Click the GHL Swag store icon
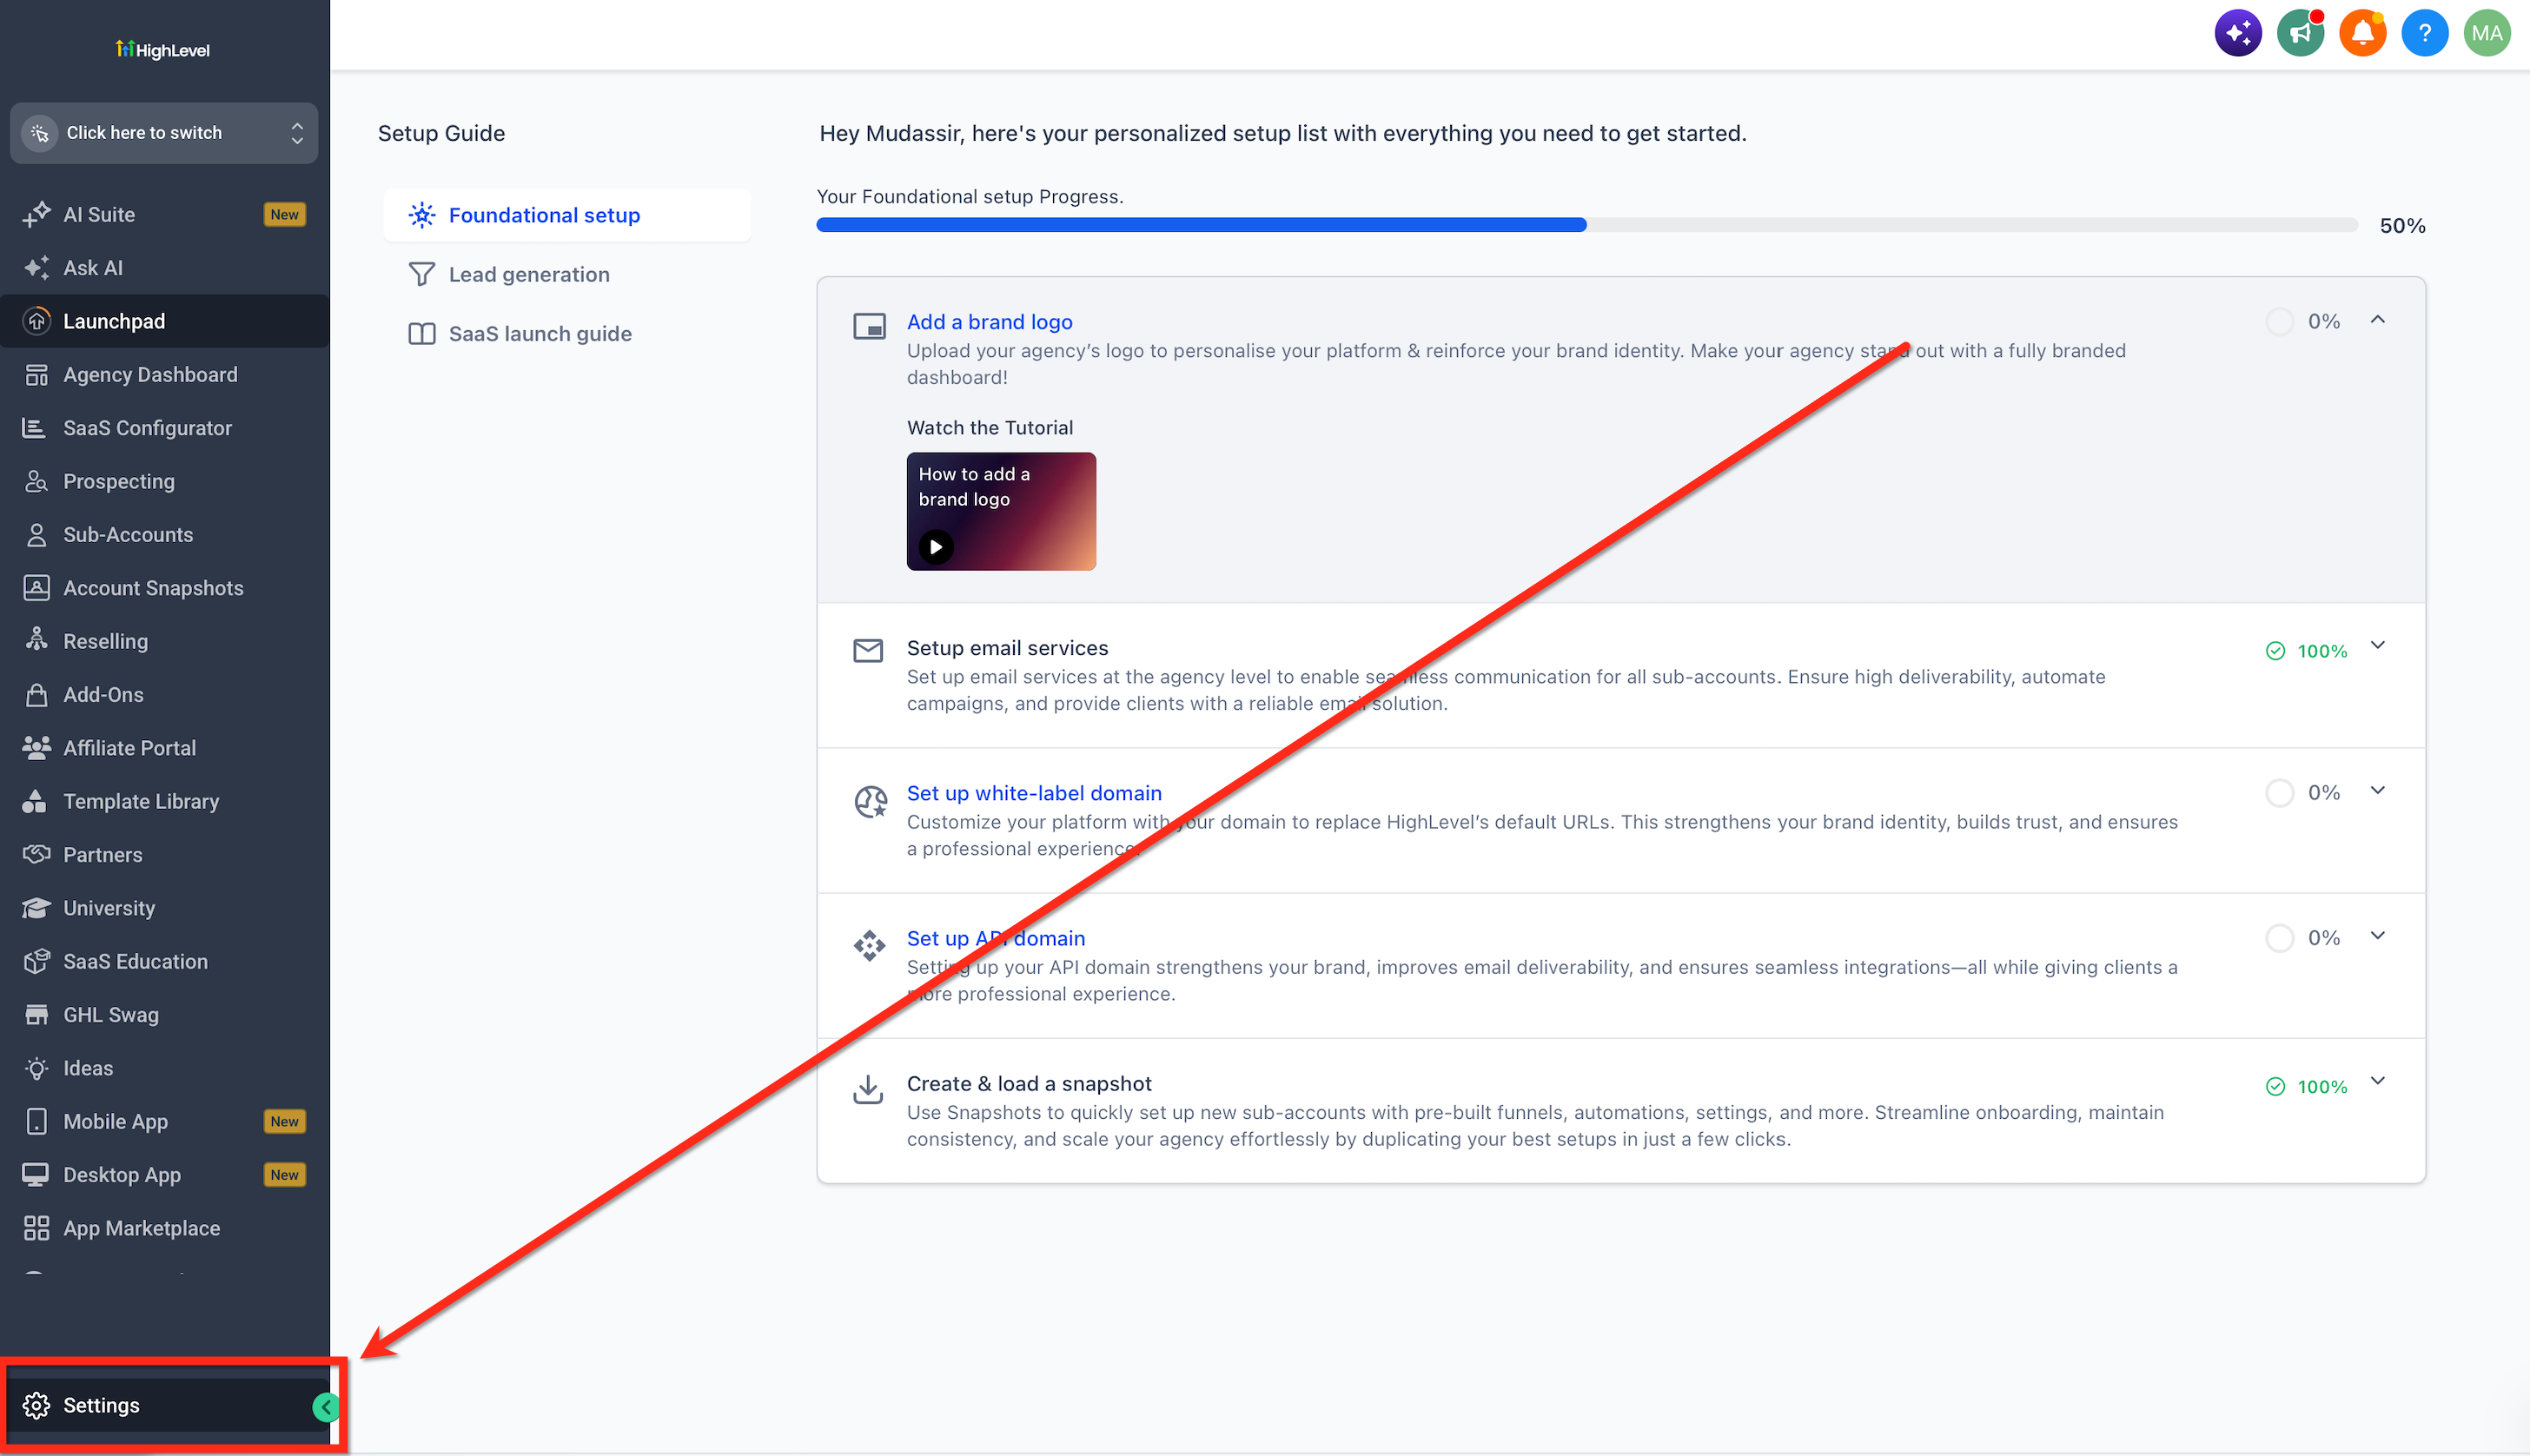The width and height of the screenshot is (2530, 1456). (36, 1015)
